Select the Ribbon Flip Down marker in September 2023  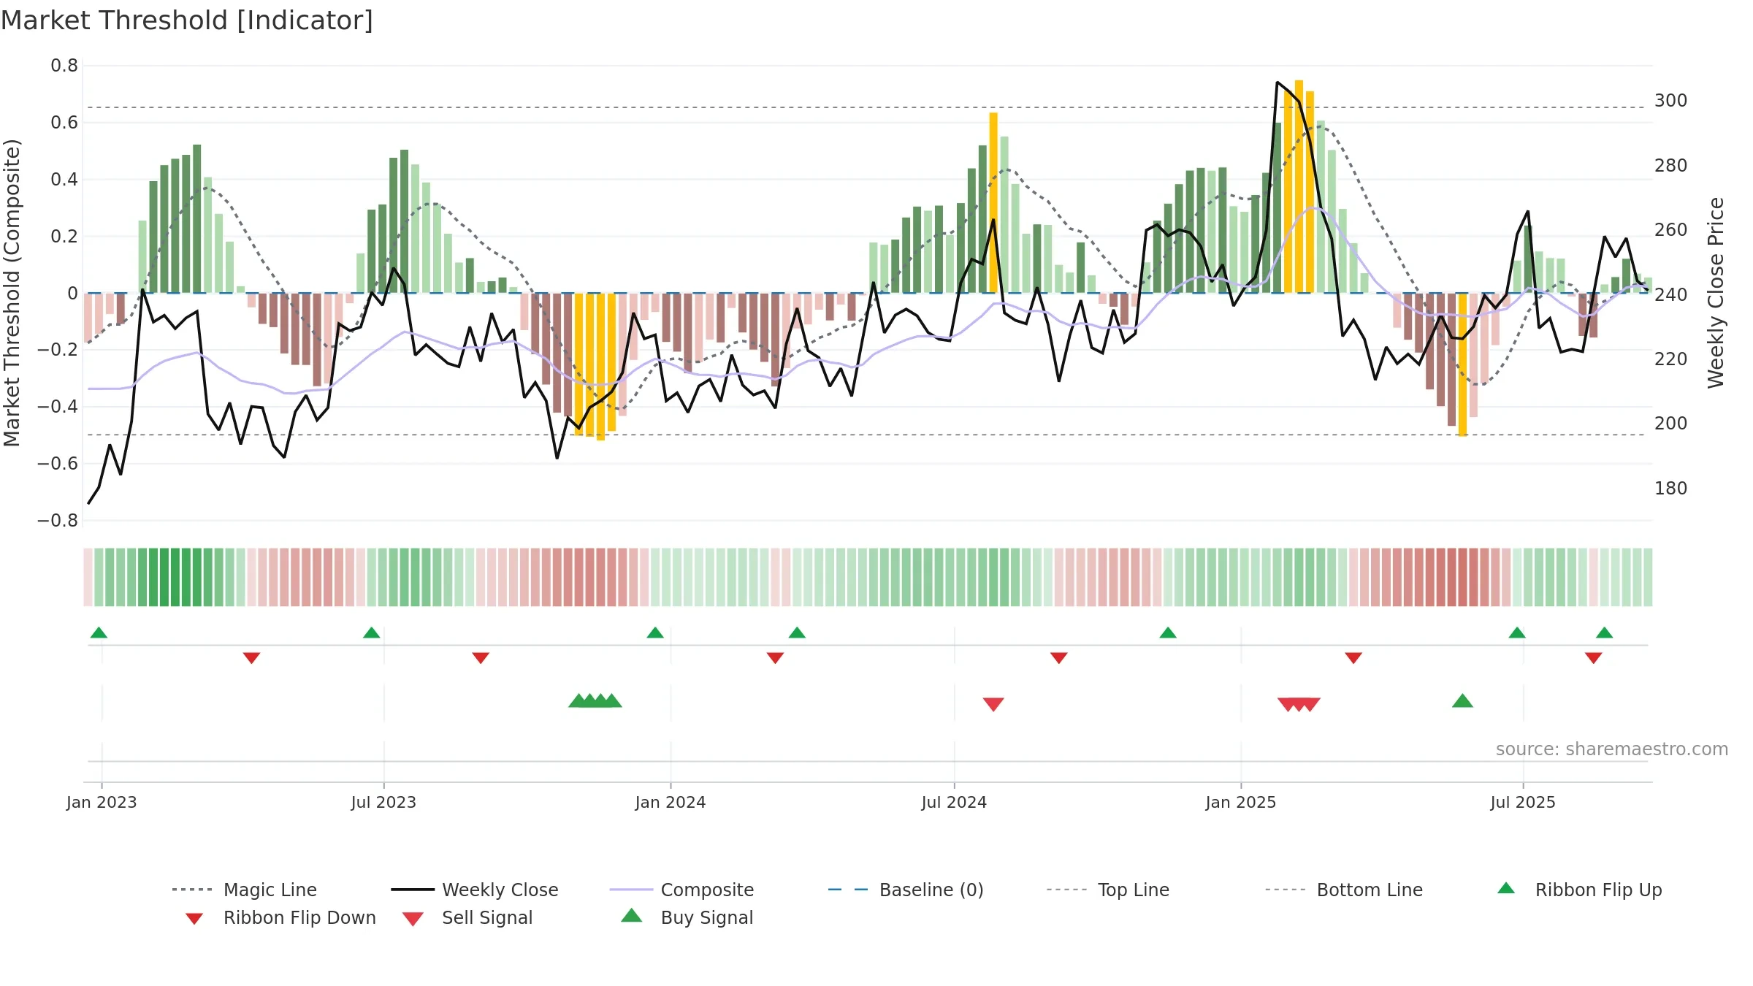(481, 658)
